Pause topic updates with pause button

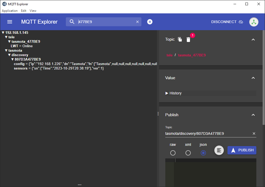(x=150, y=22)
